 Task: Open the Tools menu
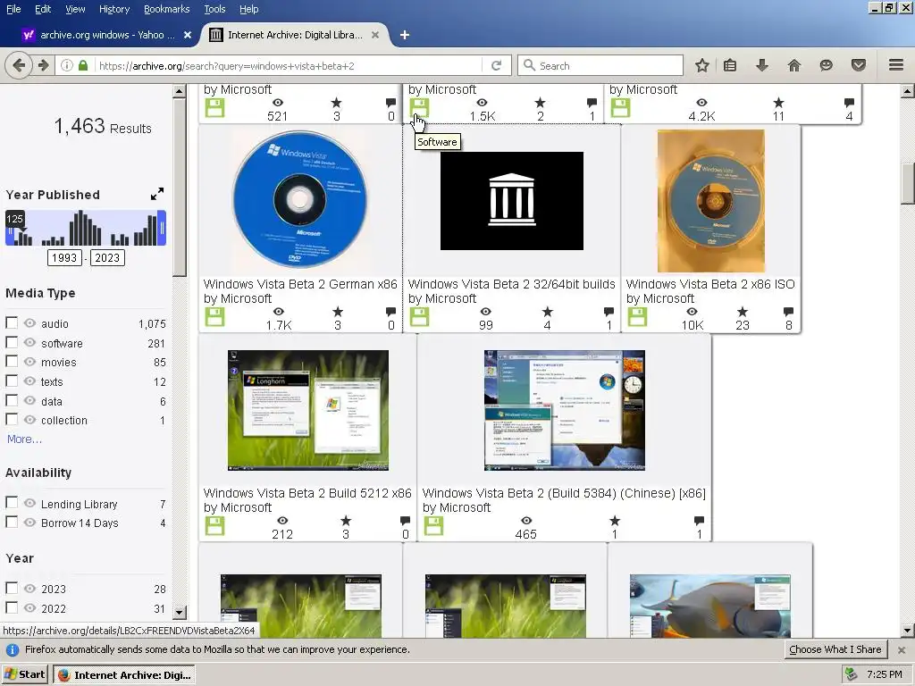coord(214,9)
